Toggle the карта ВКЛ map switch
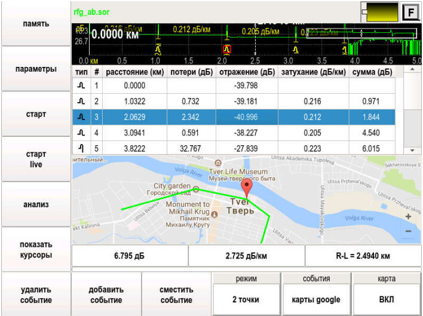The height and width of the screenshot is (316, 423). click(386, 299)
